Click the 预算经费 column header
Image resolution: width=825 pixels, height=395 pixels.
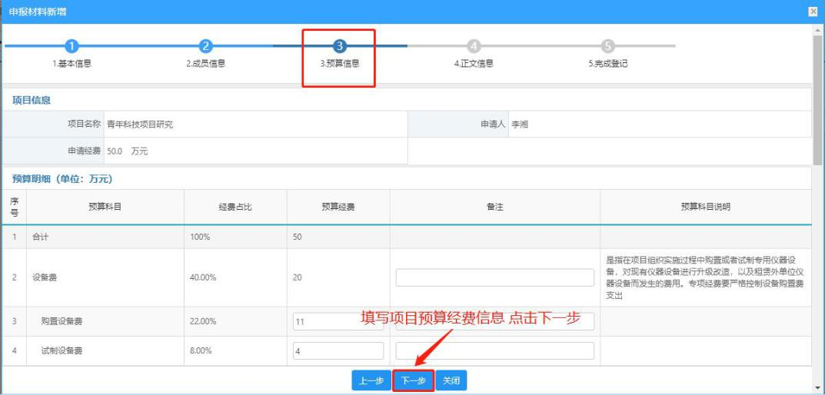click(338, 207)
